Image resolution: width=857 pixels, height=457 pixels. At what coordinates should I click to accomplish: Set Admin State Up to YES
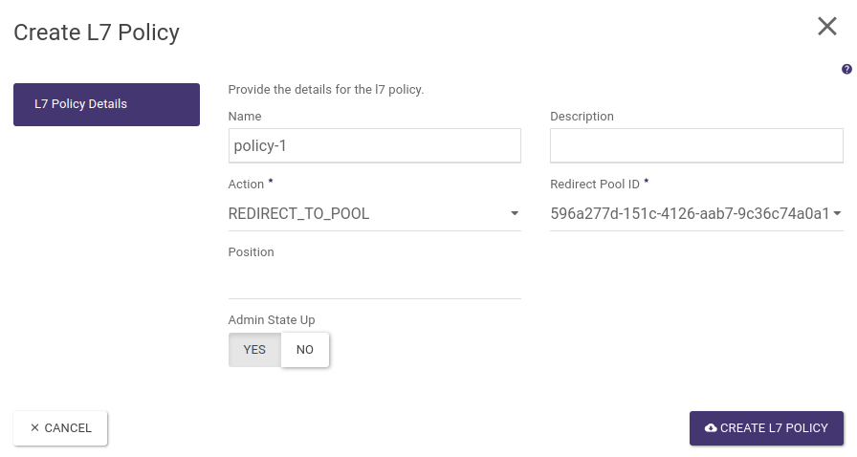[254, 350]
